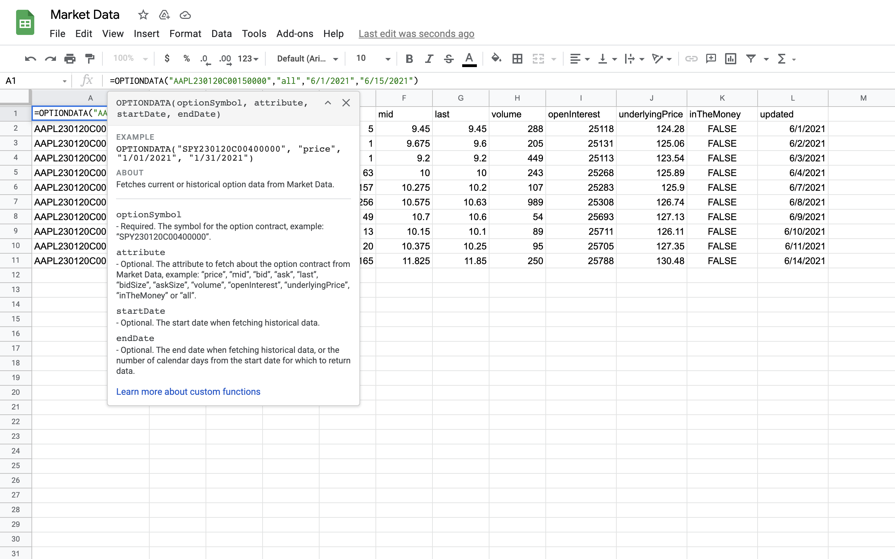Toggle strikethrough formatting
The width and height of the screenshot is (895, 559).
(x=449, y=59)
